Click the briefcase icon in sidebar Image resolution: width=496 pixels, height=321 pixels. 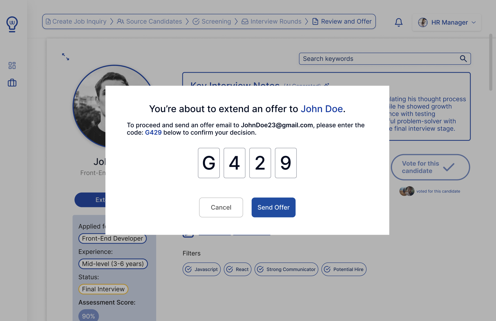(x=12, y=83)
